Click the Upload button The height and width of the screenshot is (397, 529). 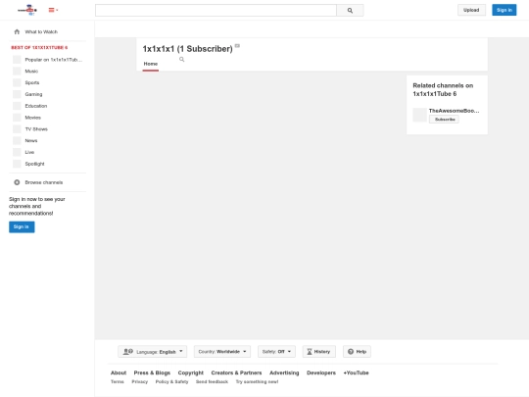point(471,10)
